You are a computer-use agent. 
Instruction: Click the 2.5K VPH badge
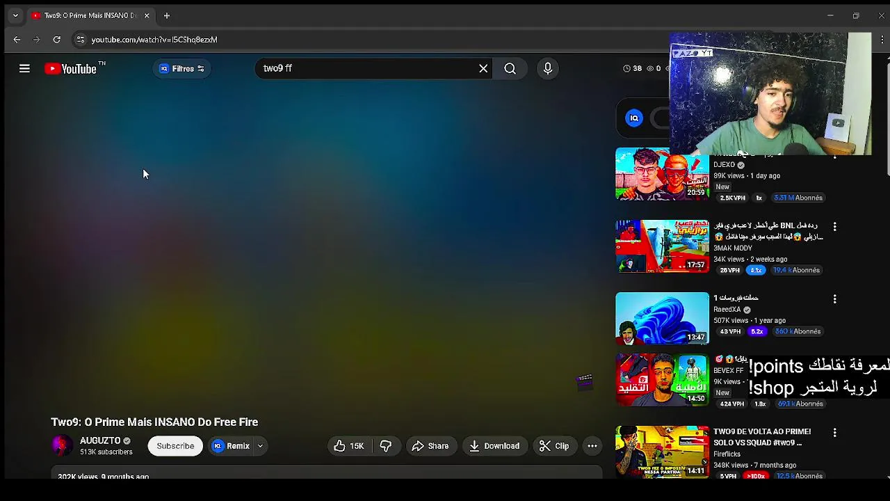[732, 198]
